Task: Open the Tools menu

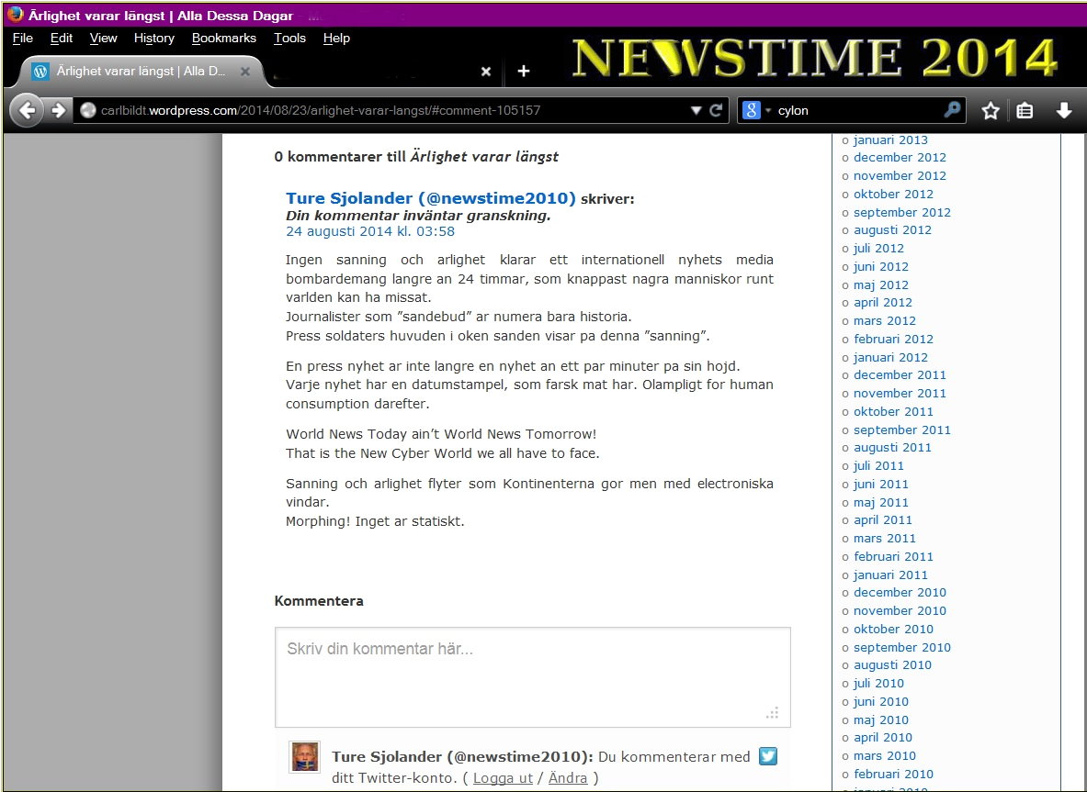Action: (289, 38)
